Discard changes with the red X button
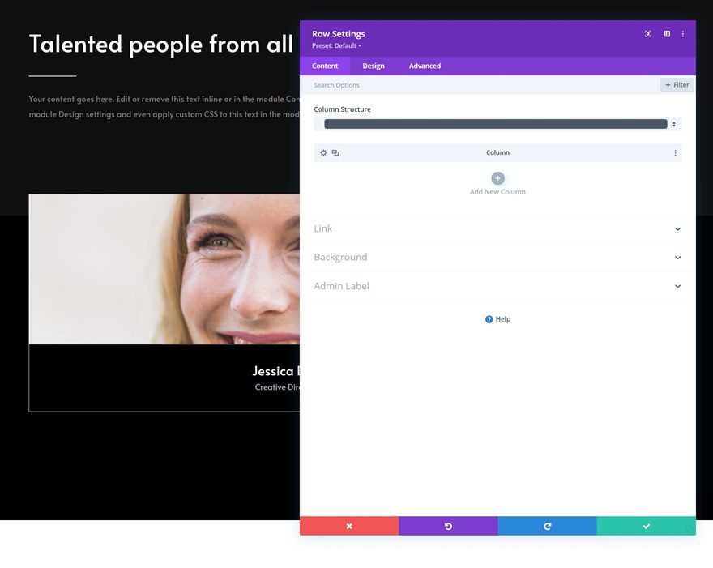Image resolution: width=713 pixels, height=568 pixels. [348, 525]
